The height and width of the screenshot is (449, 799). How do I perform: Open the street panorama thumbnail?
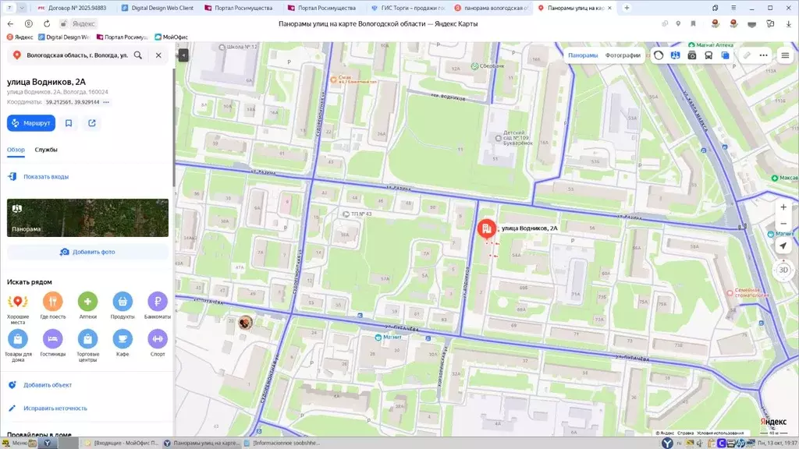87,217
